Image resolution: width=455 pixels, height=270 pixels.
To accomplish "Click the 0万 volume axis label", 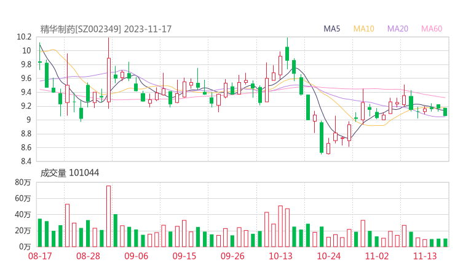I will click(x=25, y=247).
